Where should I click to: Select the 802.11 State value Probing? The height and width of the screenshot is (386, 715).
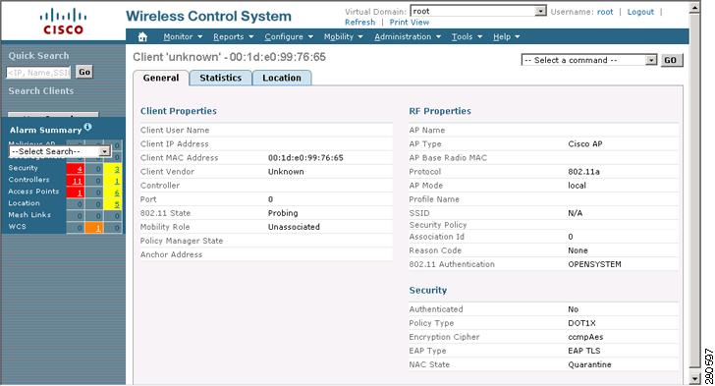283,213
